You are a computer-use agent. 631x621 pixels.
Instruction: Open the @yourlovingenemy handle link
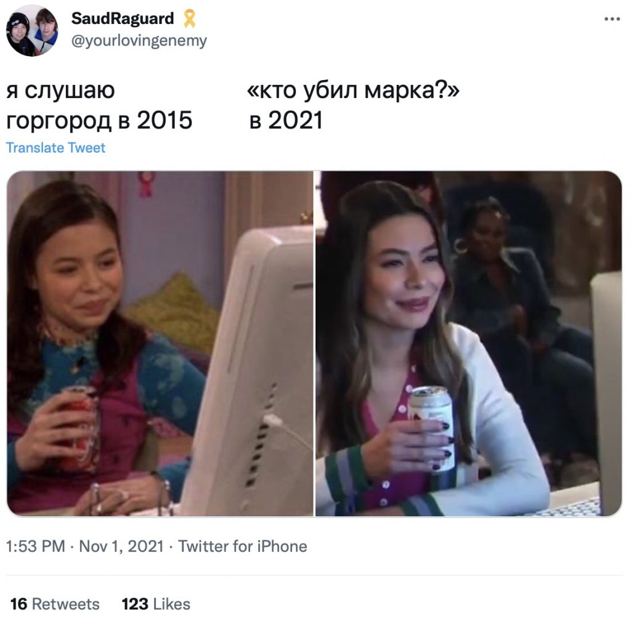click(x=139, y=41)
